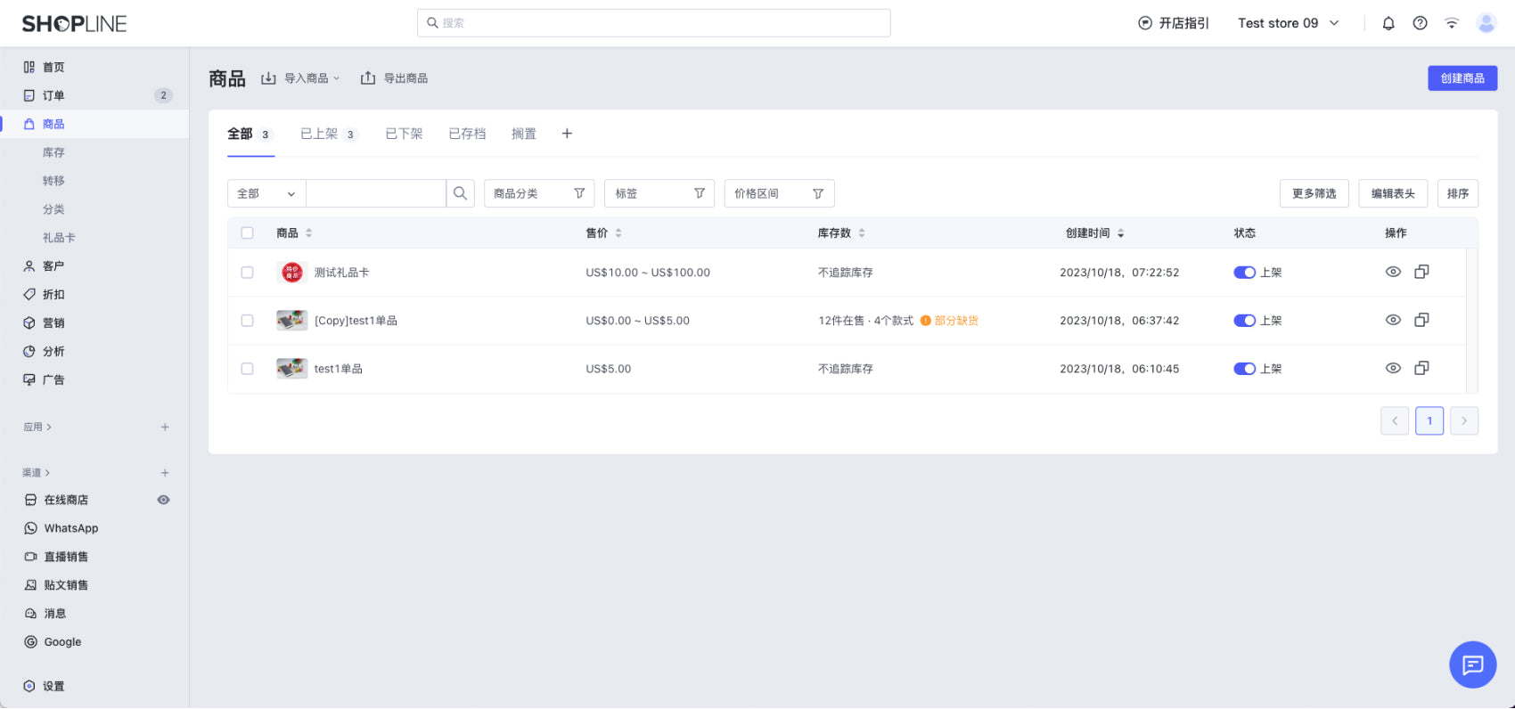Click the top global search field
The height and width of the screenshot is (709, 1515).
click(653, 23)
